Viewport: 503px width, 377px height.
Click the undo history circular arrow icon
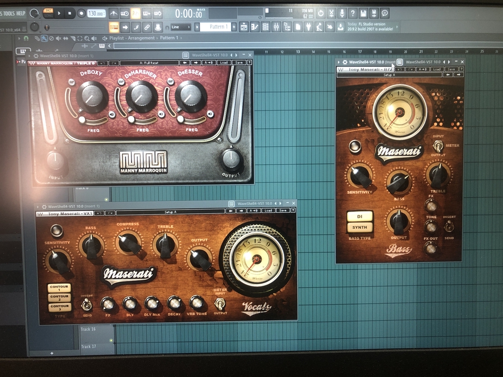pos(321,13)
